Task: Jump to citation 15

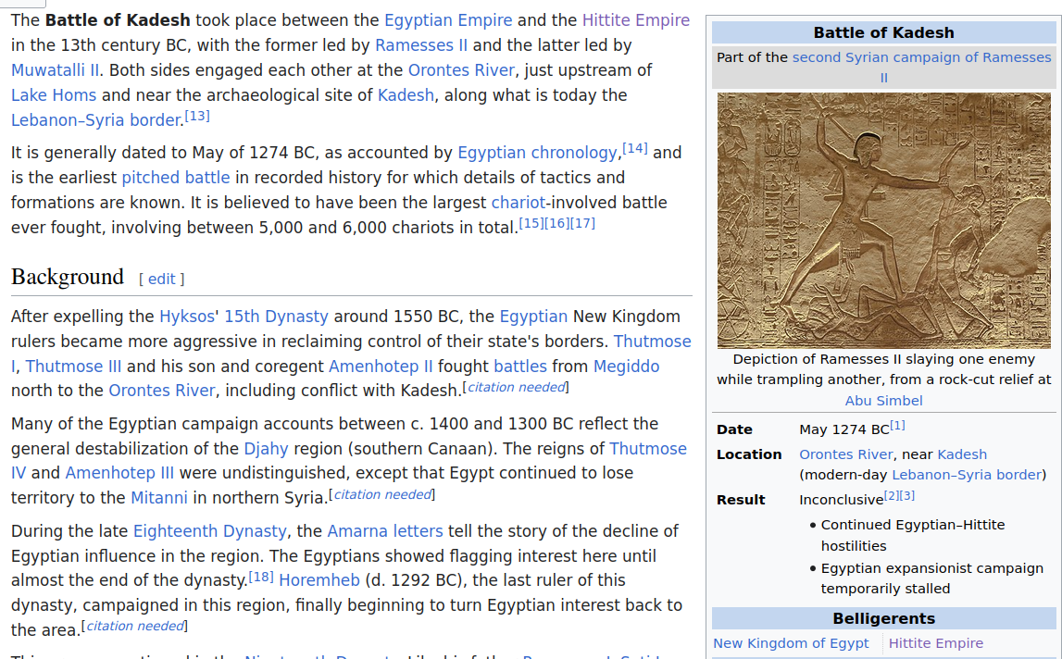Action: point(531,223)
